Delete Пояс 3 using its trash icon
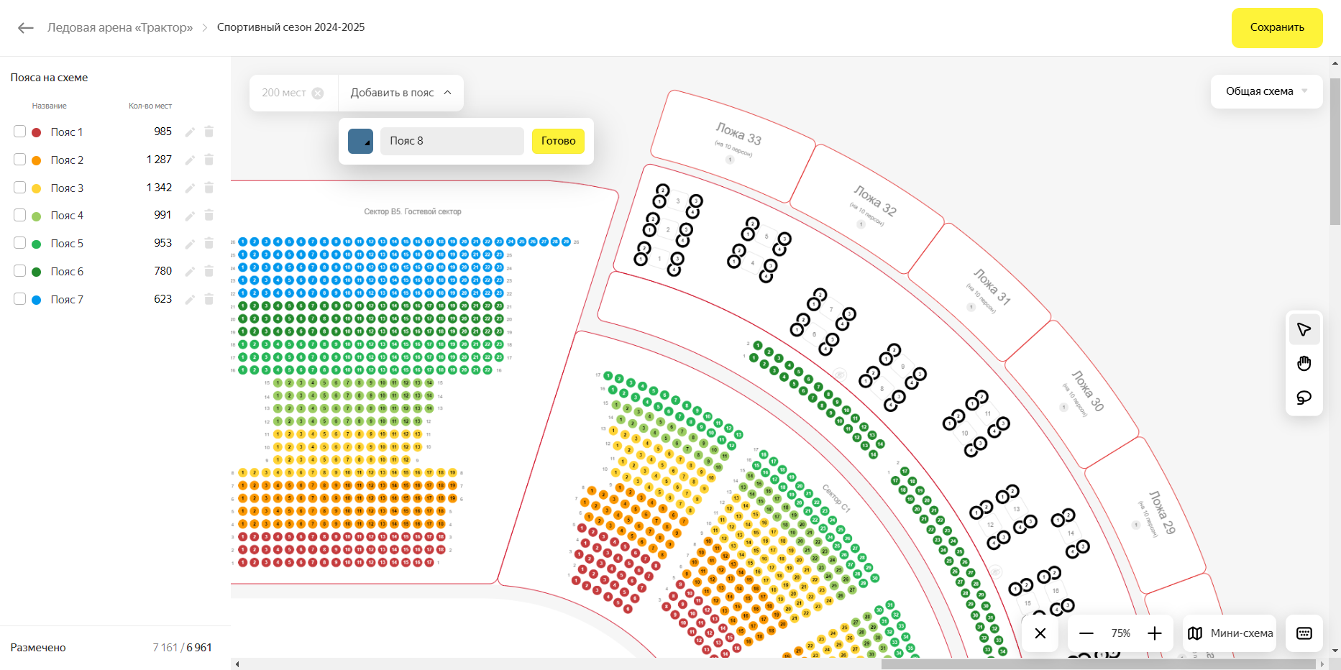Screen dimensions: 1341x670 coord(209,188)
